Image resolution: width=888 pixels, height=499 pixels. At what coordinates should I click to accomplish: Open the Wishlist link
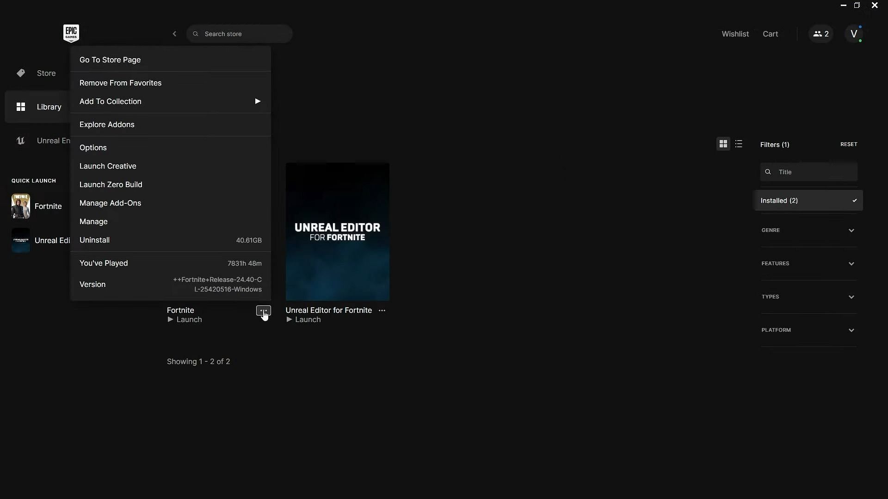[735, 34]
